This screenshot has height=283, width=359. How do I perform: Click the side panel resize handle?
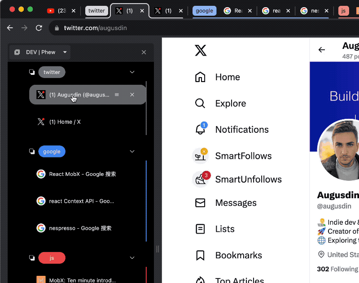158,249
